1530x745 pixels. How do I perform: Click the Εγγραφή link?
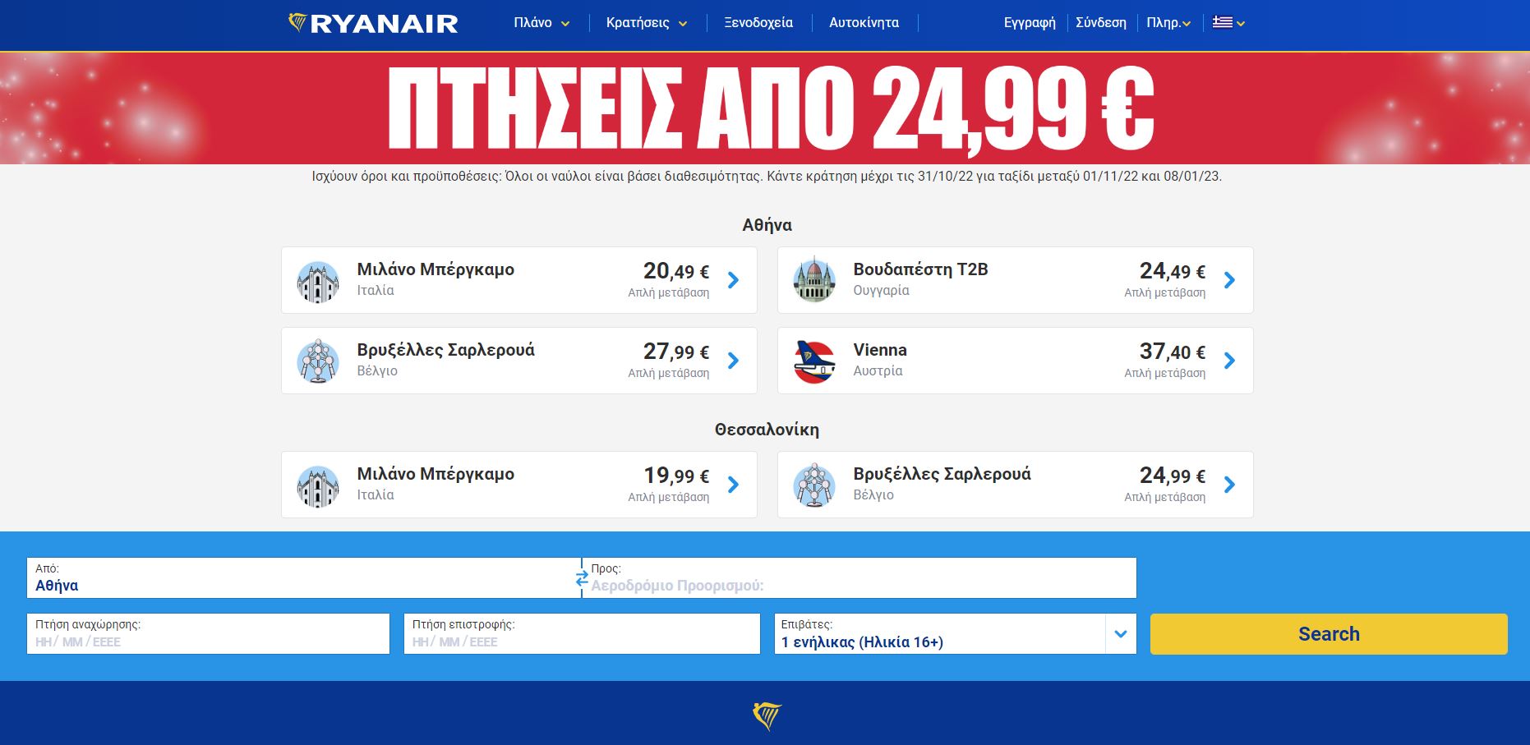(x=1030, y=23)
